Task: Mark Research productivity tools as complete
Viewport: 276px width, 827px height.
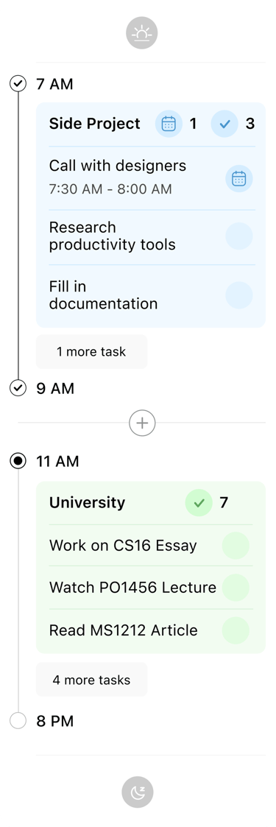Action: click(x=239, y=236)
